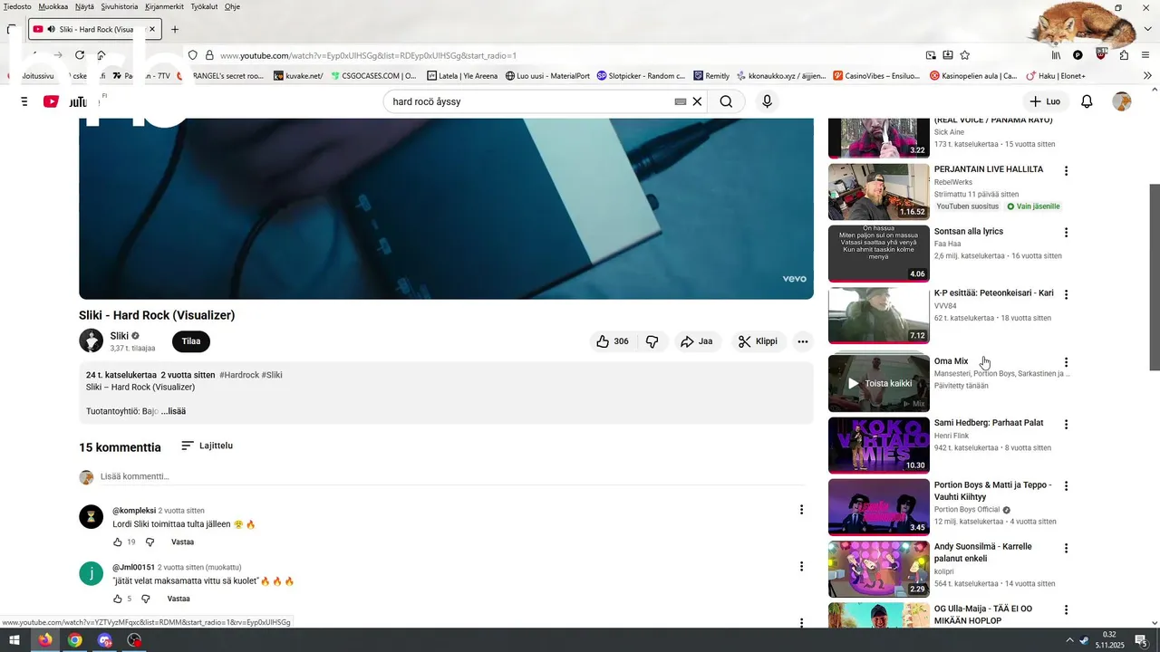Viewport: 1160px width, 652px height.
Task: Open menu for Andy Suonsilmä video
Action: coord(1066,548)
